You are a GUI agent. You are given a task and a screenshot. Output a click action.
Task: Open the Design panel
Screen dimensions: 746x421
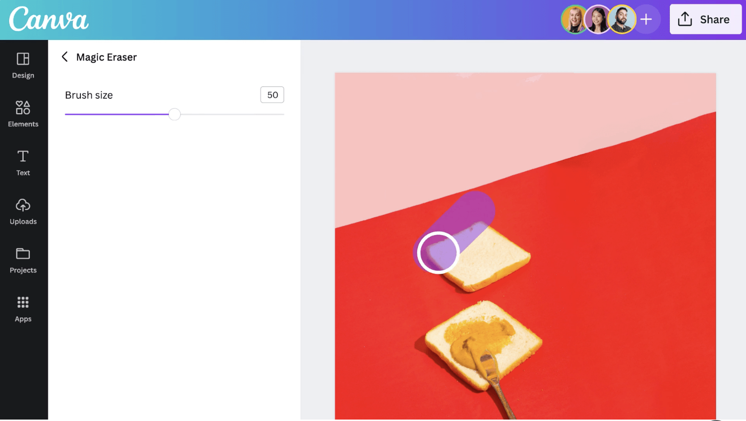coord(23,66)
